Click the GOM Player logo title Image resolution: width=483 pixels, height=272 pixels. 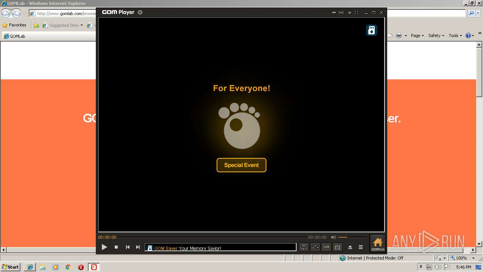(118, 12)
